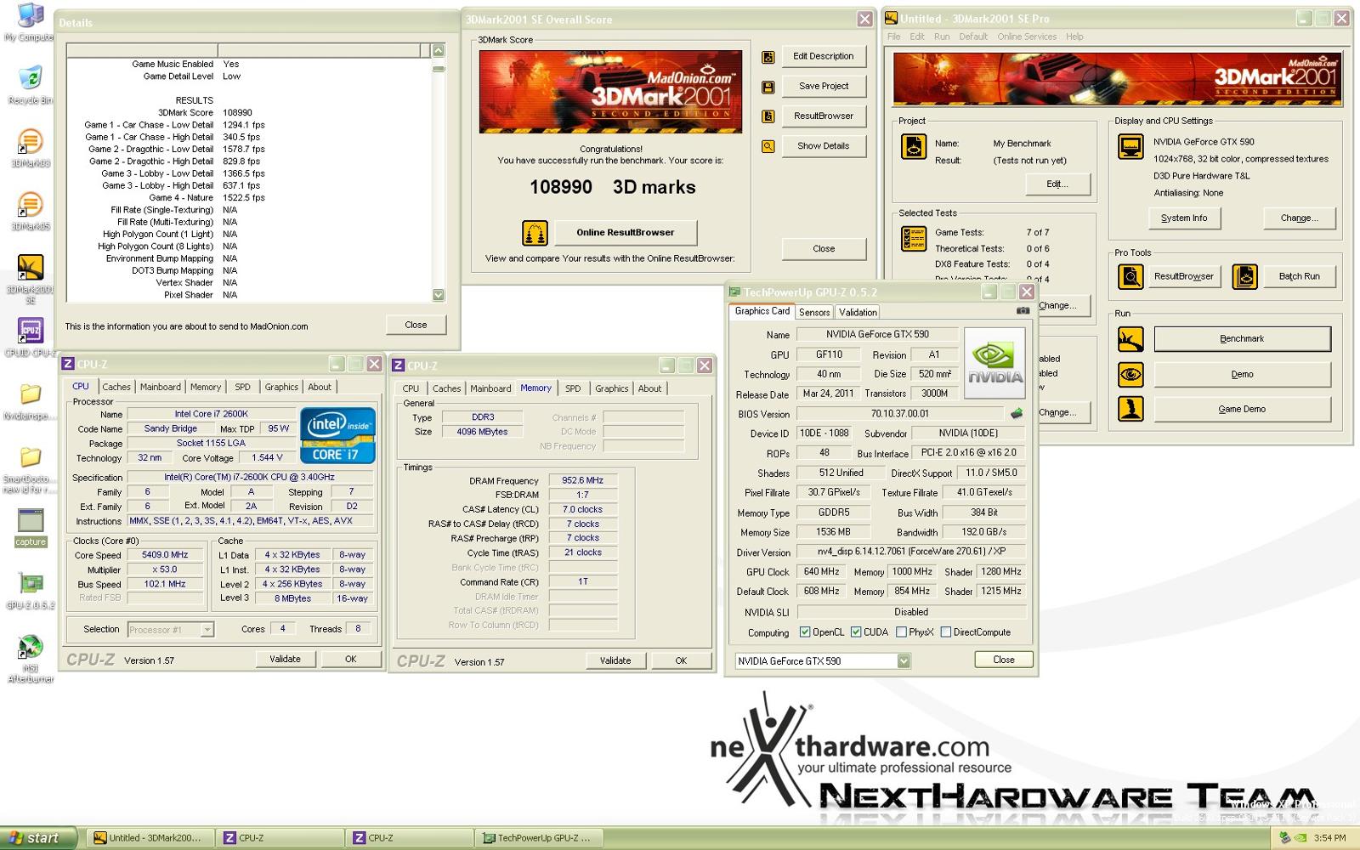Viewport: 1360px width, 850px height.
Task: Toggle the OpenCL checkbox in GPU-Z
Action: [805, 632]
